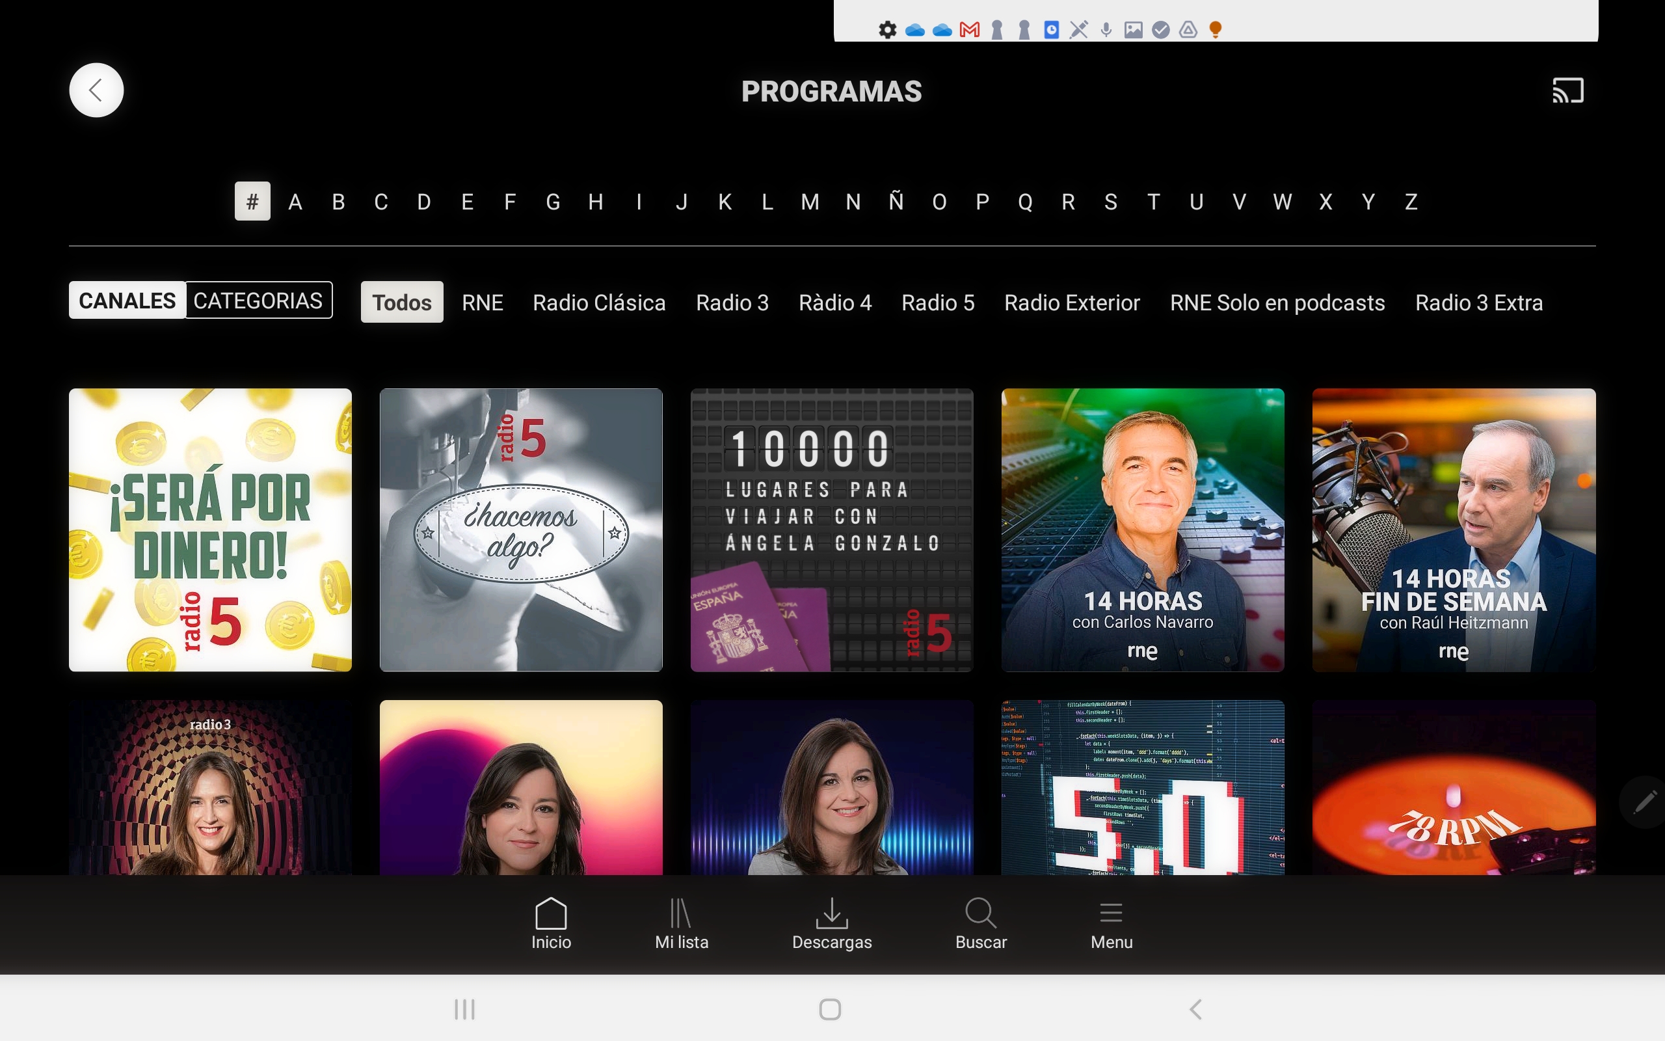Go to Descargas downloads
The height and width of the screenshot is (1041, 1665).
click(x=832, y=924)
